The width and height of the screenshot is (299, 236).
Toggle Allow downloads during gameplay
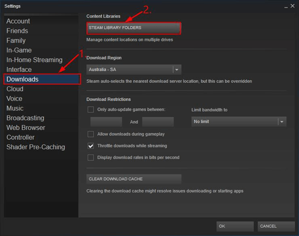click(x=91, y=134)
